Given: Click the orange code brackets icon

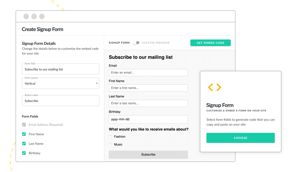Looking at the screenshot, I should 215,87.
